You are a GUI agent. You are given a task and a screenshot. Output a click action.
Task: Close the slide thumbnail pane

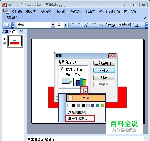tap(22, 31)
